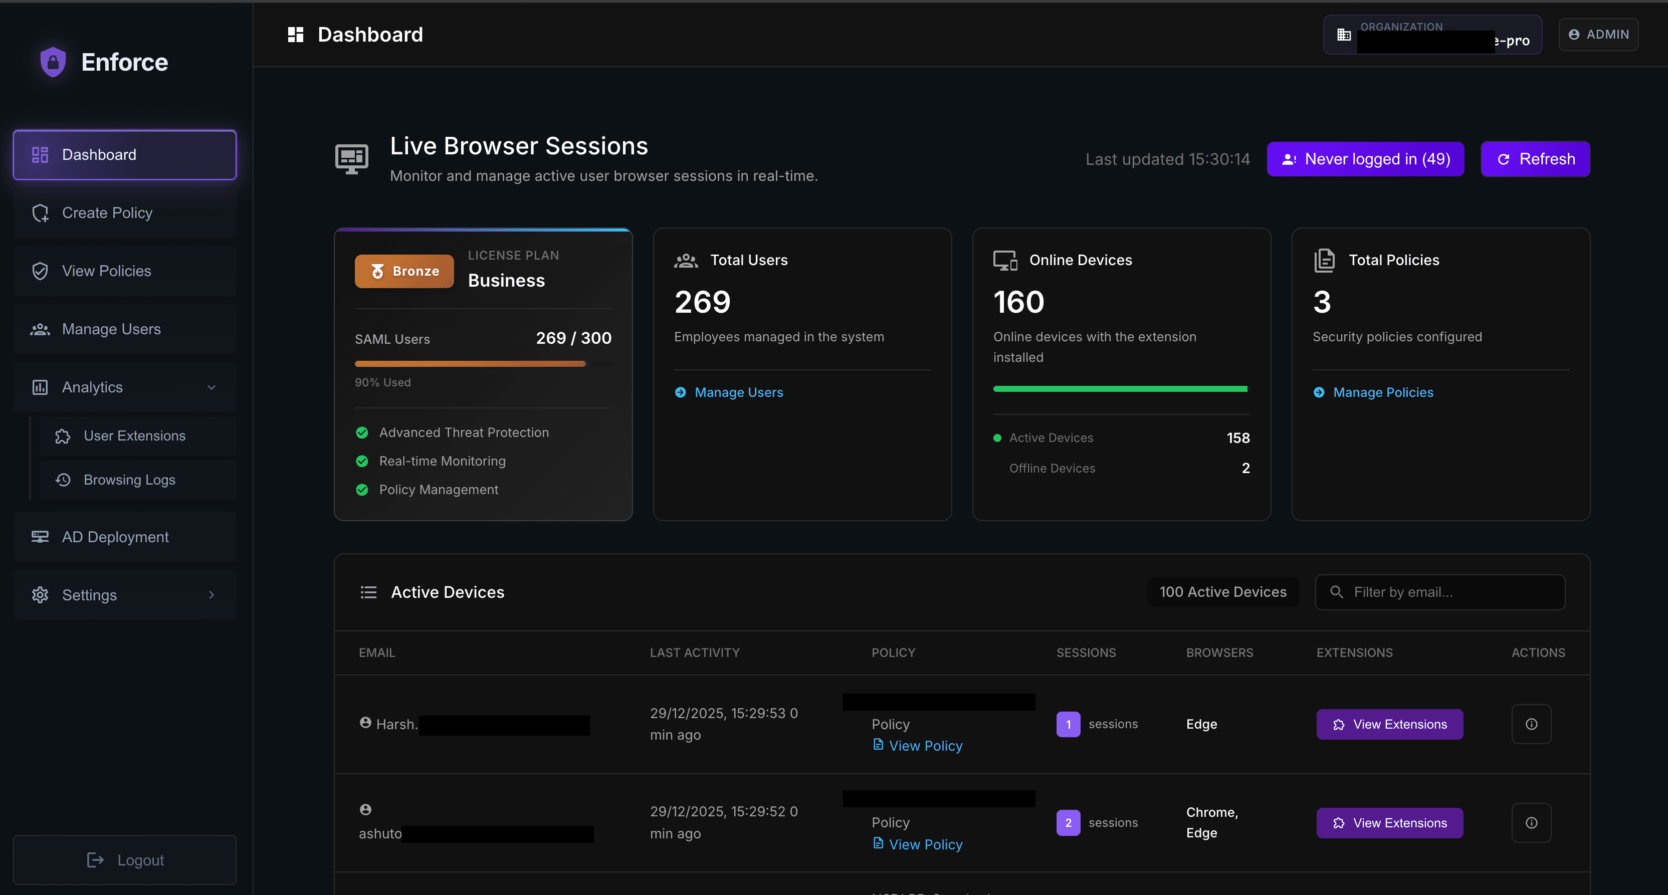This screenshot has width=1668, height=895.
Task: Click the 100 Active Devices badge
Action: [x=1222, y=592]
